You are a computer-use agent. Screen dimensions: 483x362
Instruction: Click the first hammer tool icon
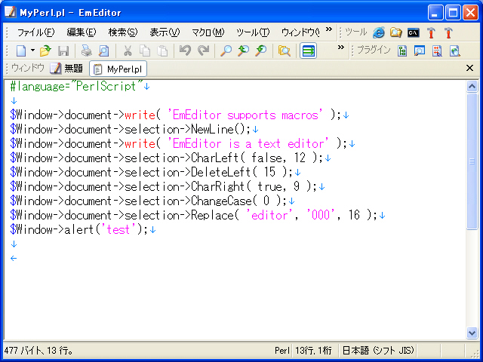coord(431,32)
